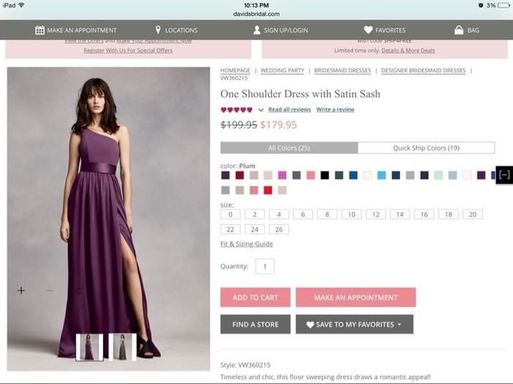The image size is (513, 384).
Task: Pick size 24
Action: point(254,229)
